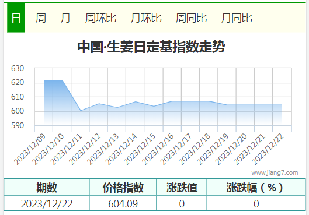This screenshot has width=309, height=215.
Task: Click the 期数 column header
Action: (47, 187)
